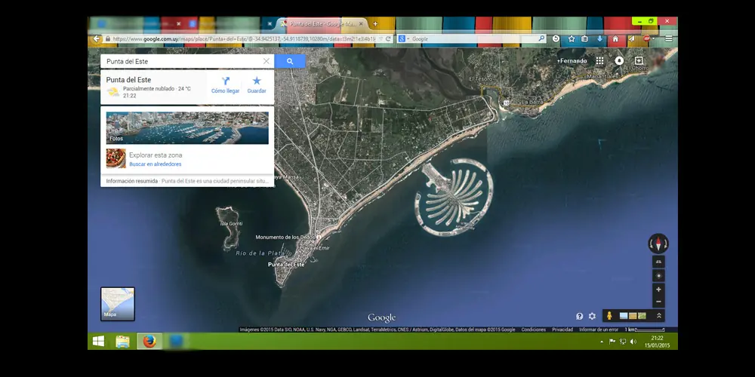Click the circular history toolbar icon
This screenshot has height=377, width=755.
click(556, 39)
